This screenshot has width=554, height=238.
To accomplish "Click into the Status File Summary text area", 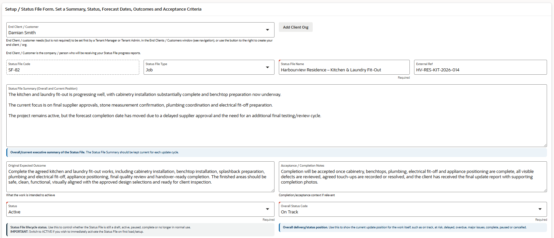I will tap(277, 116).
